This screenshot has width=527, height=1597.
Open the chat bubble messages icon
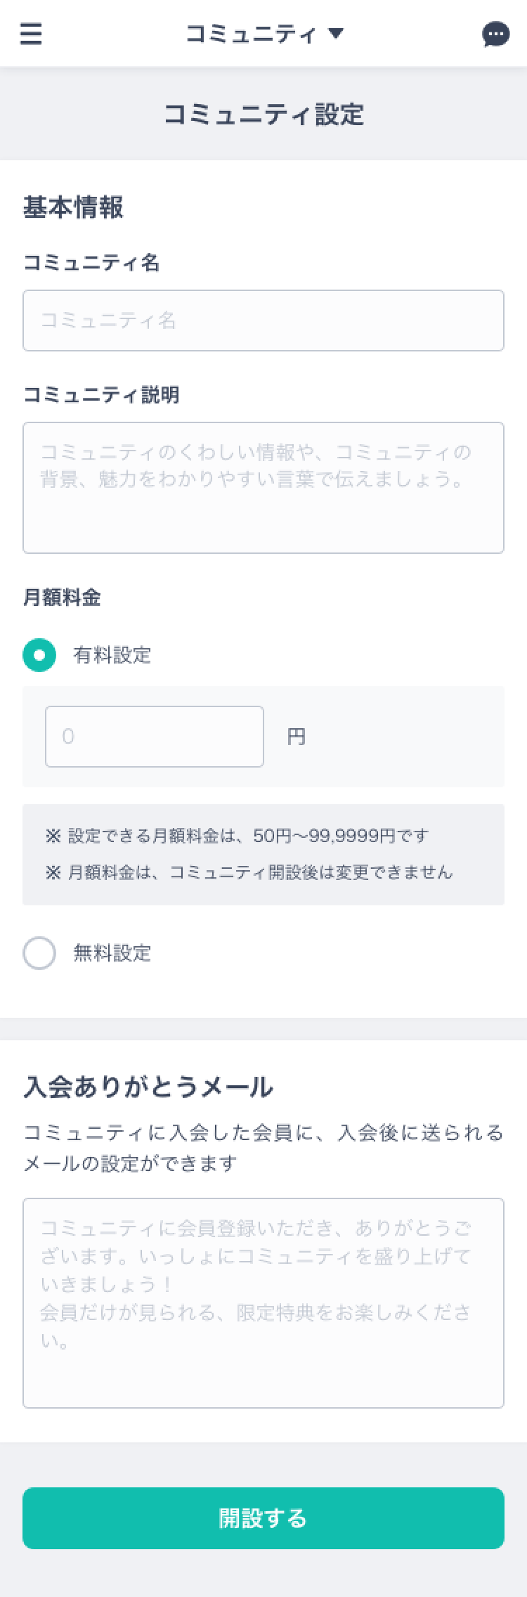click(x=496, y=34)
